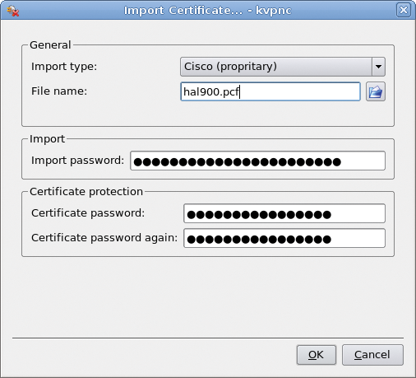Cancel the certificate import
The height and width of the screenshot is (378, 416).
(372, 355)
